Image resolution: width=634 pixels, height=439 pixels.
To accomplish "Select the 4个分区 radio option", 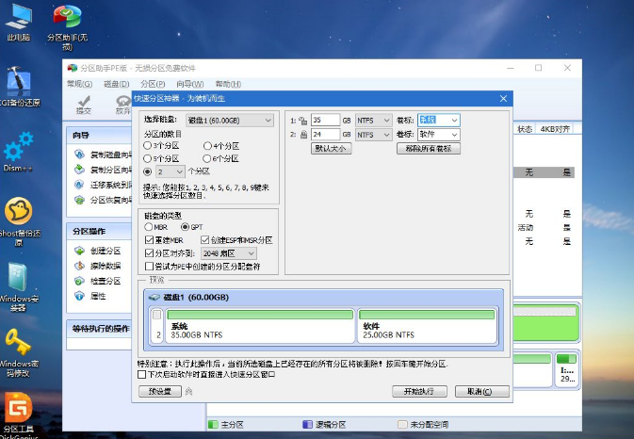I will pyautogui.click(x=207, y=146).
